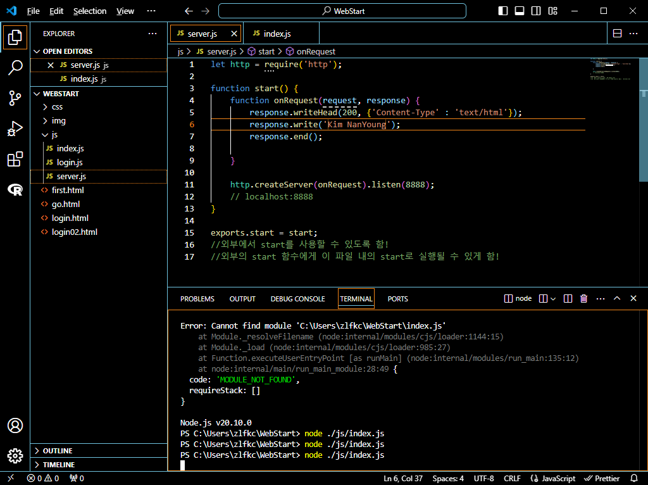
Task: Maximize the terminal panel size
Action: click(617, 298)
